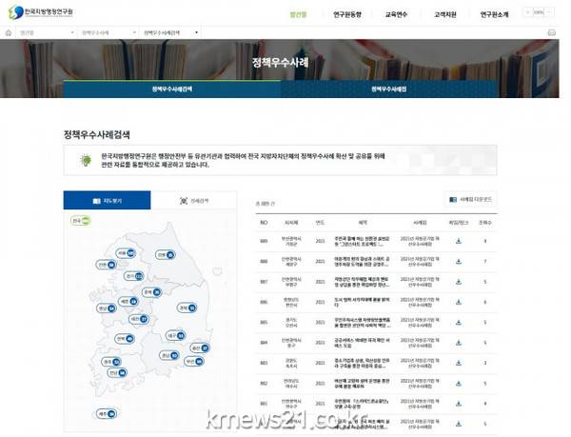Viewport: 571px width, 437px height.
Task: Click the zoom percentage control at top right
Action: (x=540, y=13)
